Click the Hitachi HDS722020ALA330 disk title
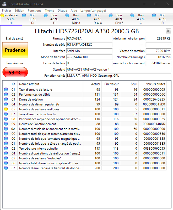173x210 pixels. [87, 31]
